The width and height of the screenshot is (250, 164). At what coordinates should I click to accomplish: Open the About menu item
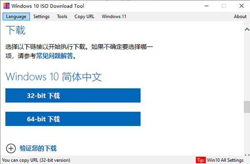pyautogui.click(x=240, y=17)
